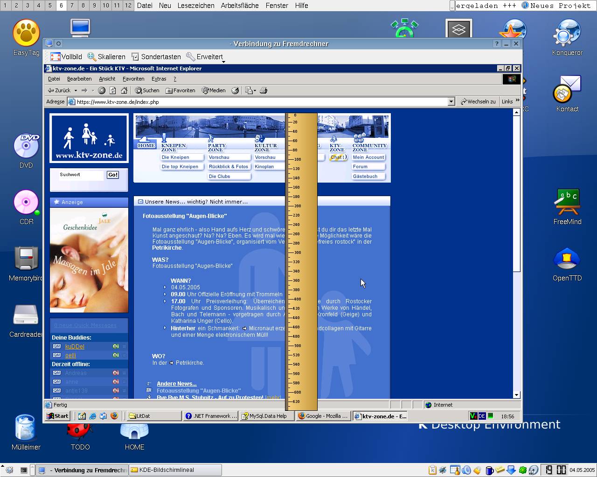The image size is (597, 477).
Task: Expand the Erweitert dropdown menu
Action: pos(205,57)
